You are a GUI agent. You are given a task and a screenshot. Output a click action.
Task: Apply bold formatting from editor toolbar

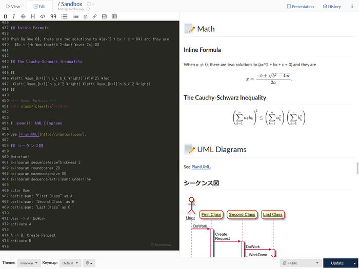[x=6, y=16]
